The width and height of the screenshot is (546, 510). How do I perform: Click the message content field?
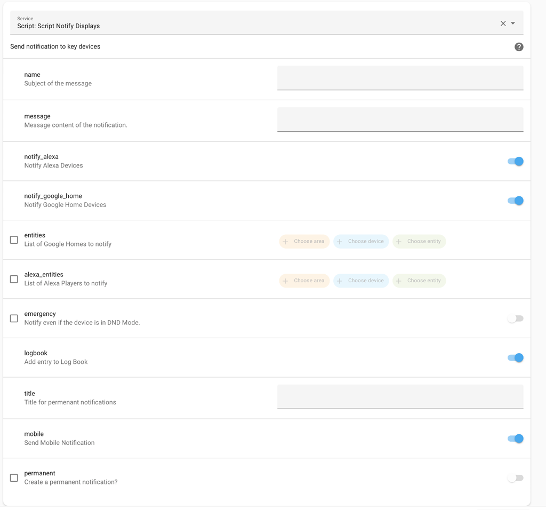(x=400, y=119)
